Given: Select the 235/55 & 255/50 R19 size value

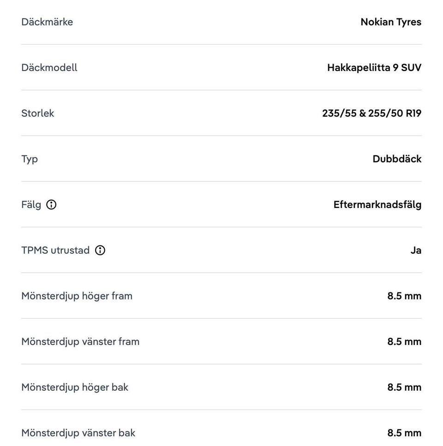Looking at the screenshot, I should pyautogui.click(x=371, y=113).
